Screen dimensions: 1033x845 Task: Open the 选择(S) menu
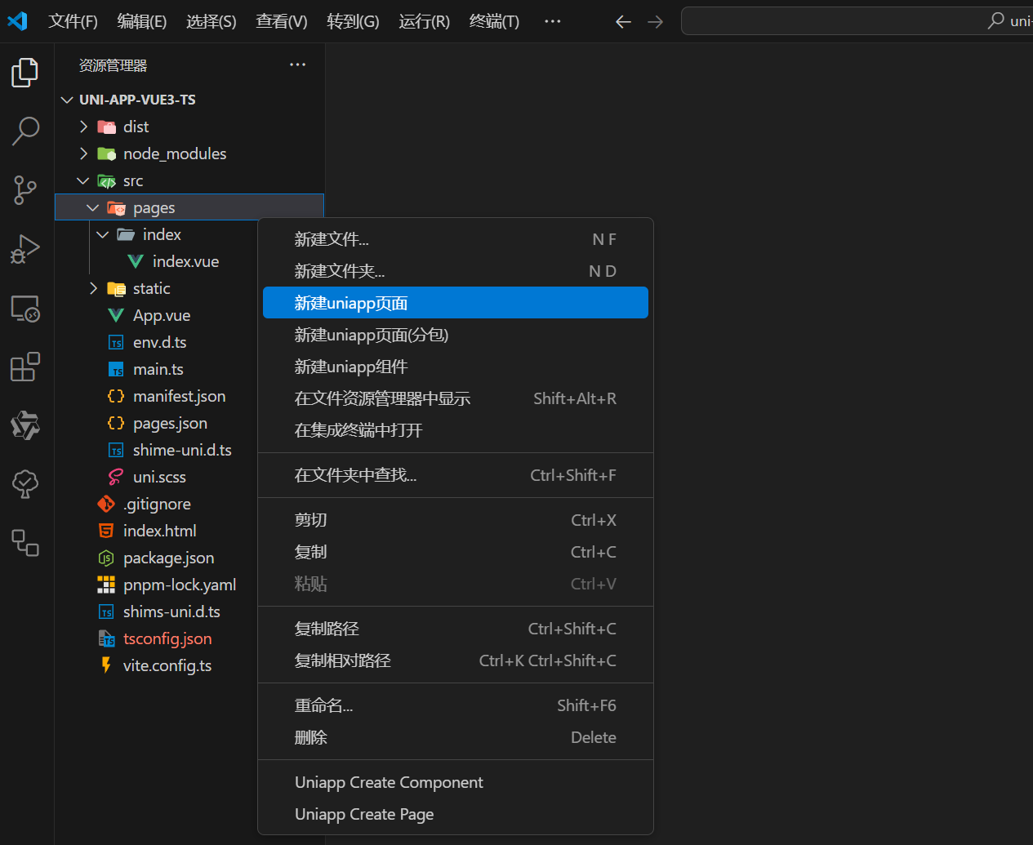[211, 21]
